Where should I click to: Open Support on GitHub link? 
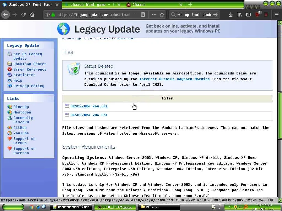(x=24, y=141)
